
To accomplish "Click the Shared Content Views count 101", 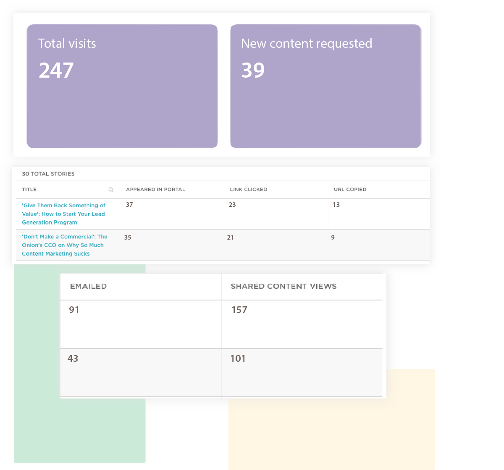I will 238,359.
